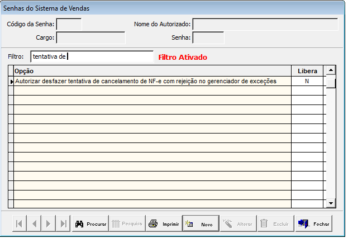348x238 pixels.
Task: Click the current-row indicator arrow
Action: coord(11,82)
